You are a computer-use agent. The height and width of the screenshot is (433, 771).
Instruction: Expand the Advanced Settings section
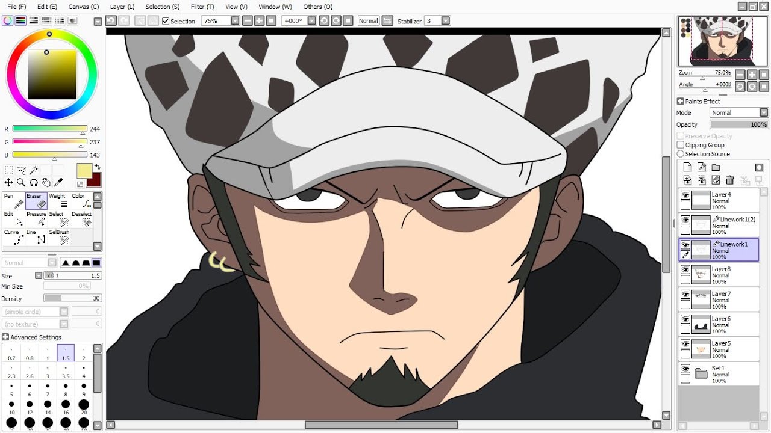click(5, 337)
